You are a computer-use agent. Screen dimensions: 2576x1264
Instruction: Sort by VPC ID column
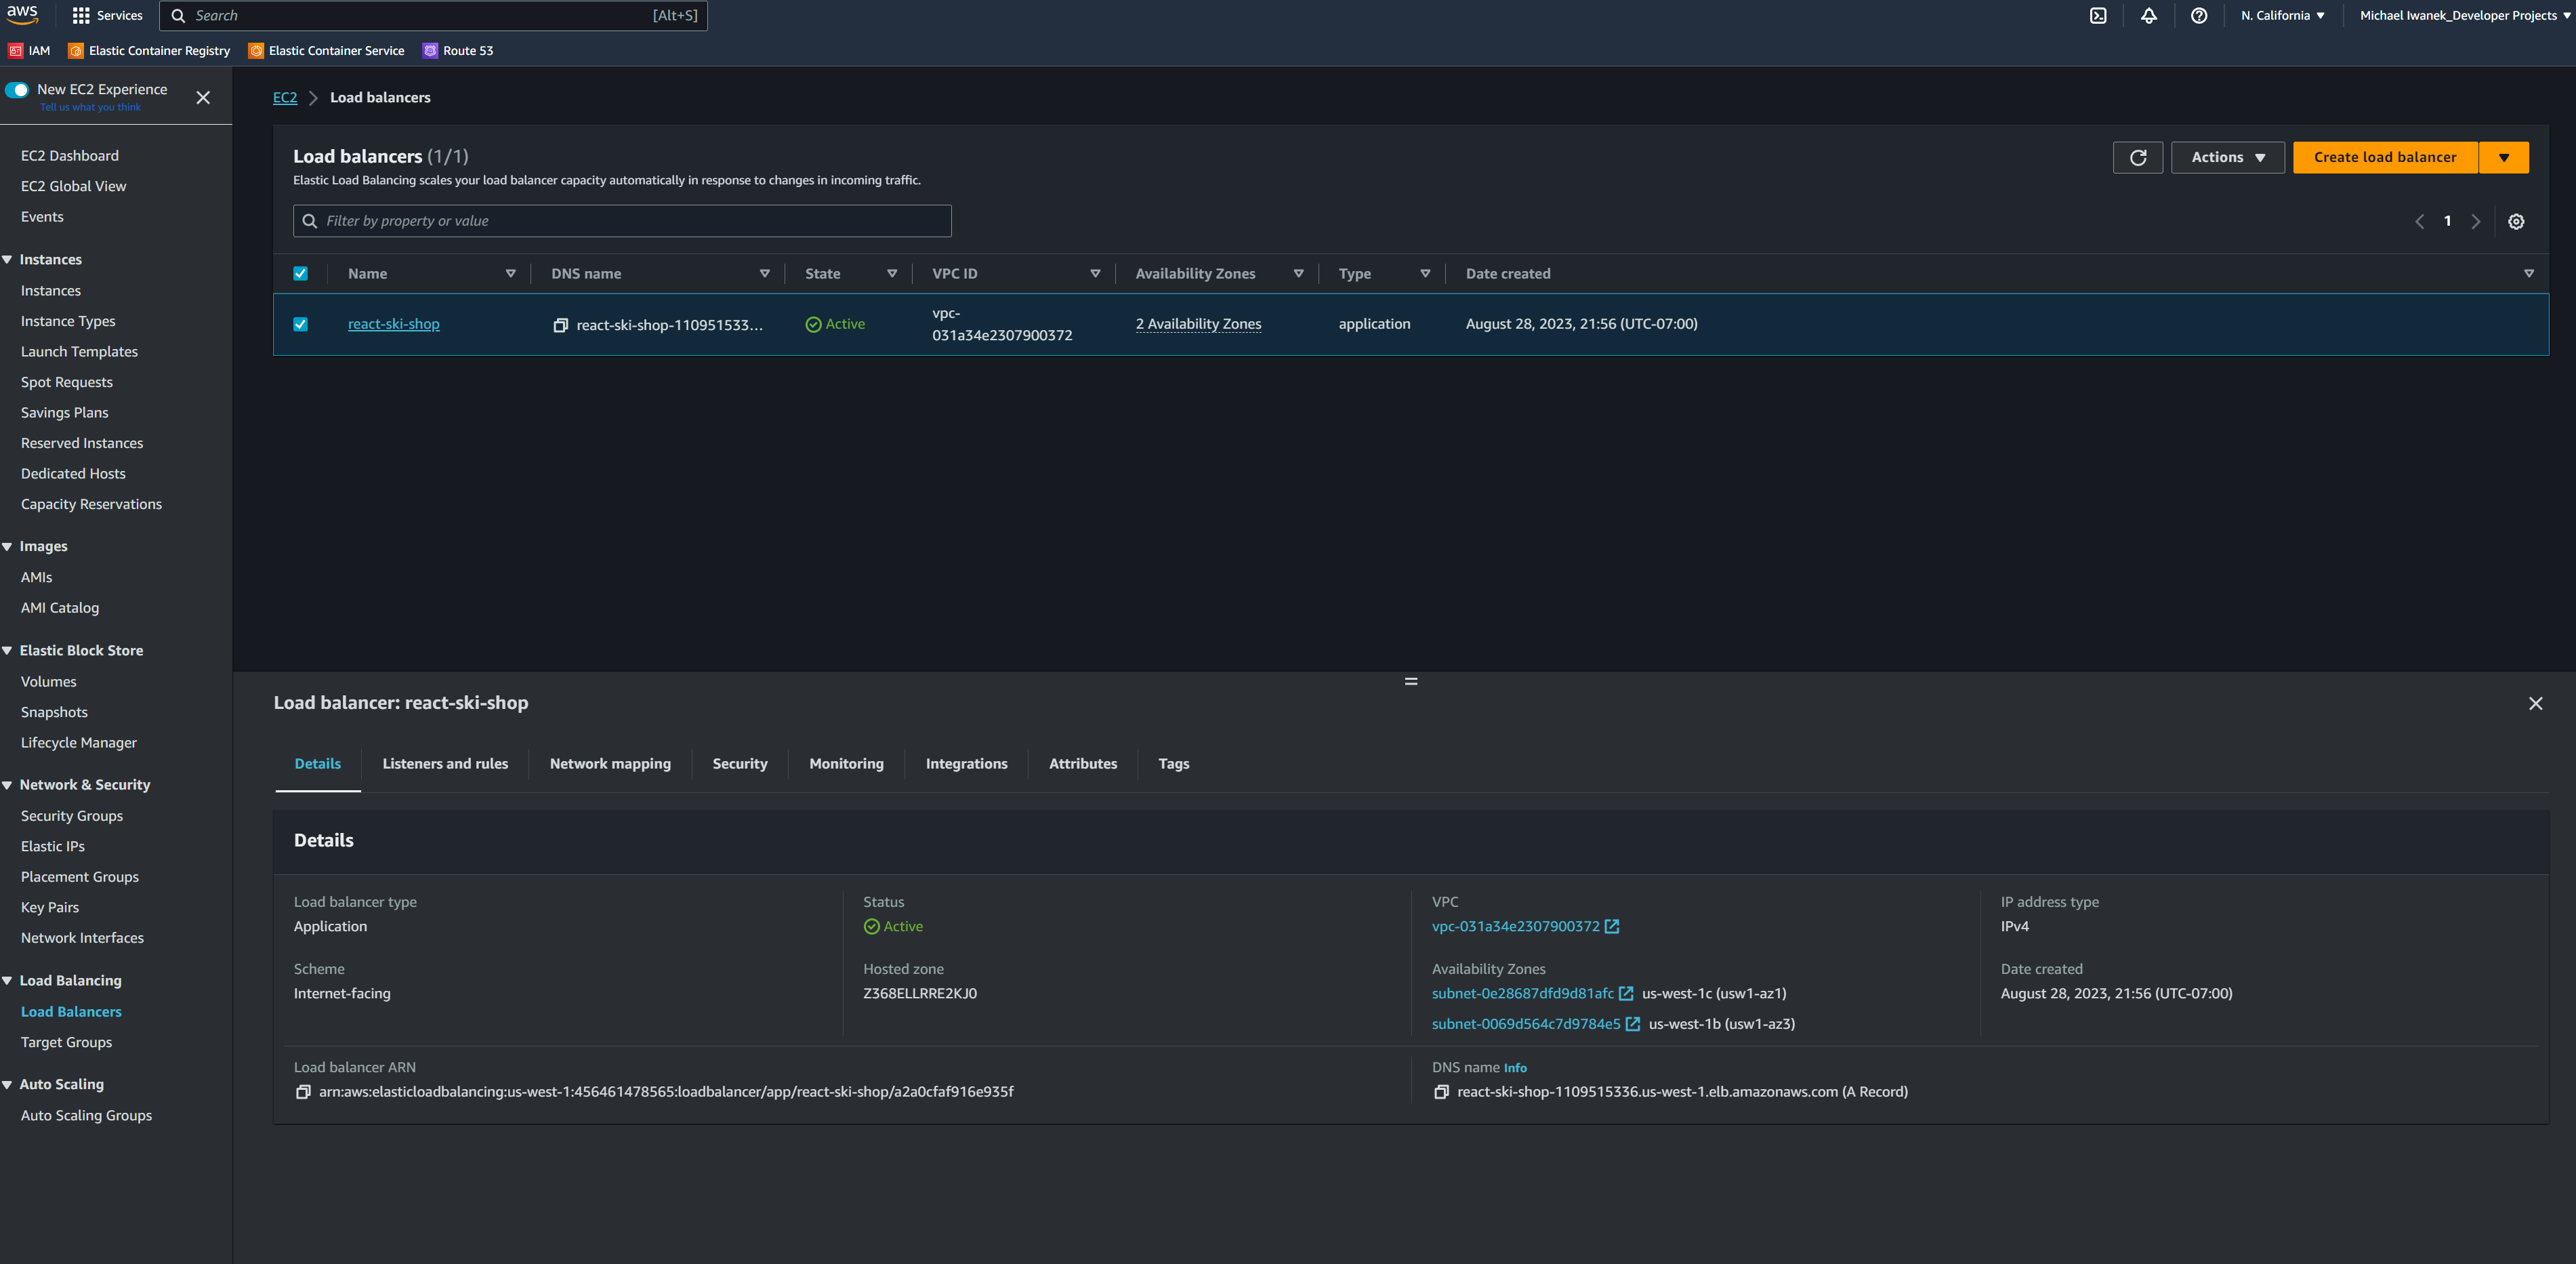[x=1094, y=273]
